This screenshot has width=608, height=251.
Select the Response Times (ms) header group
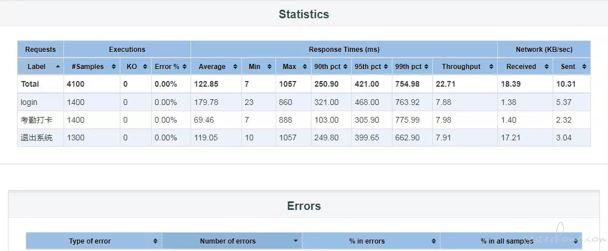pyautogui.click(x=344, y=49)
